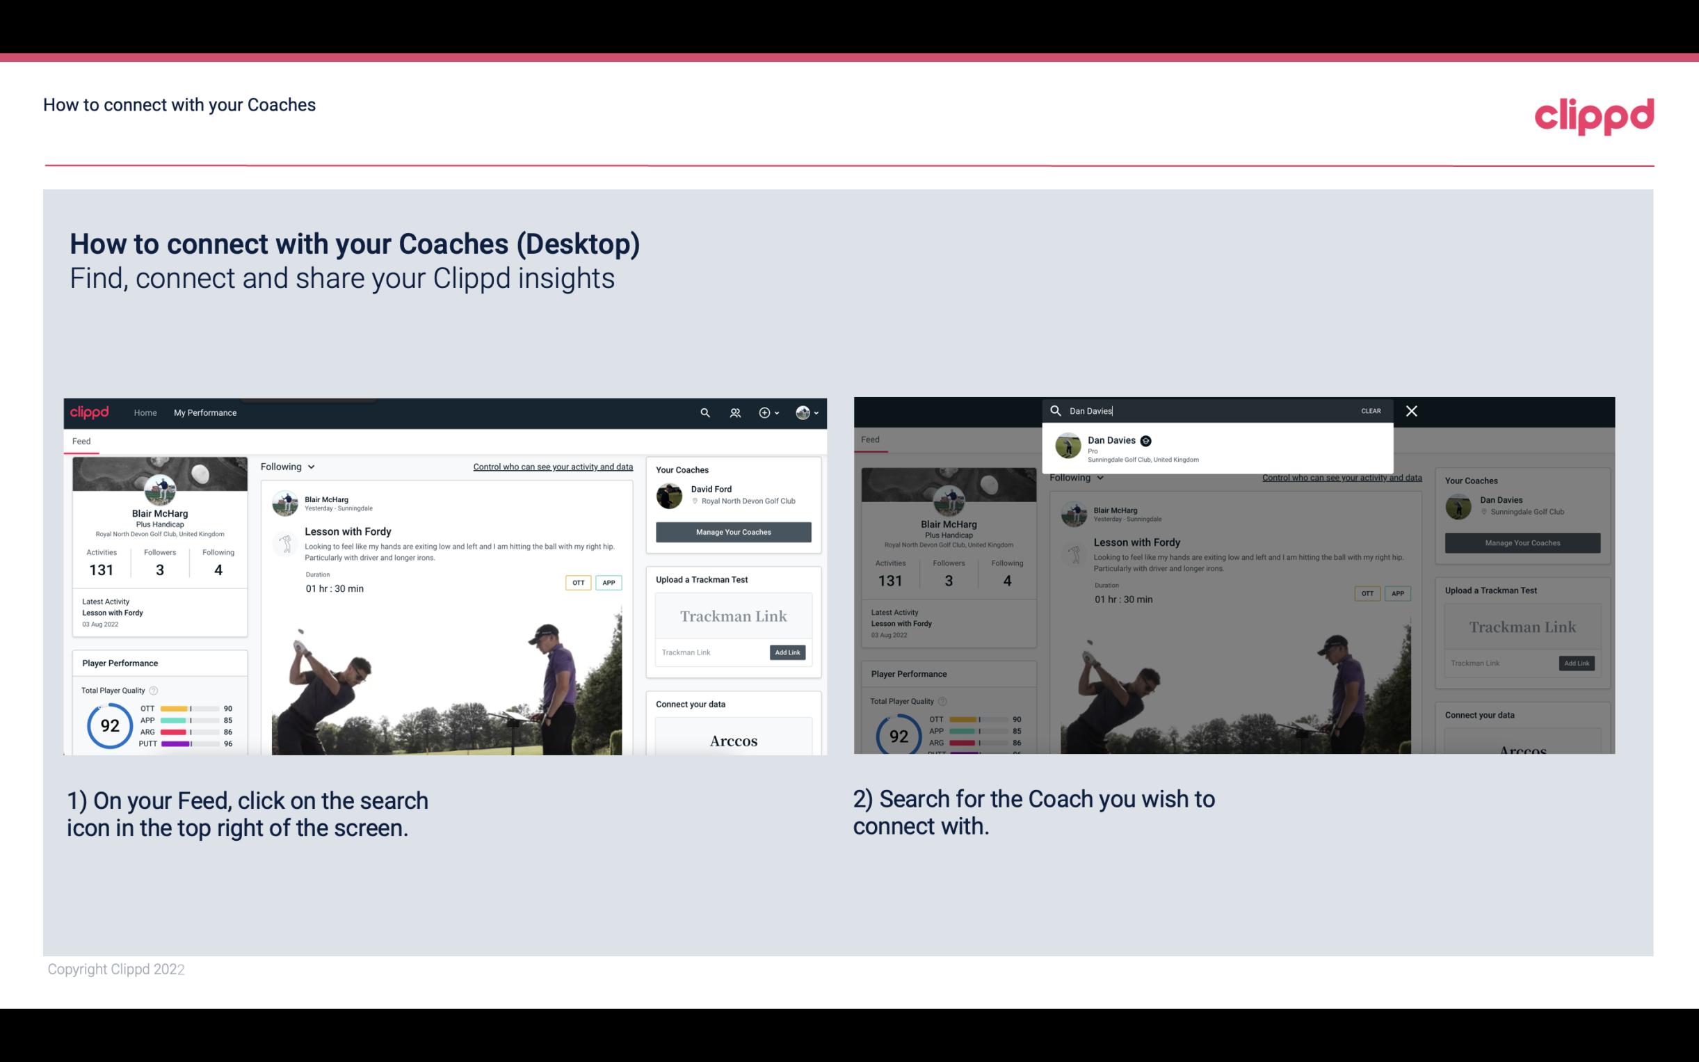The width and height of the screenshot is (1699, 1062).
Task: Click the close X icon on search overlay
Action: (x=1412, y=410)
